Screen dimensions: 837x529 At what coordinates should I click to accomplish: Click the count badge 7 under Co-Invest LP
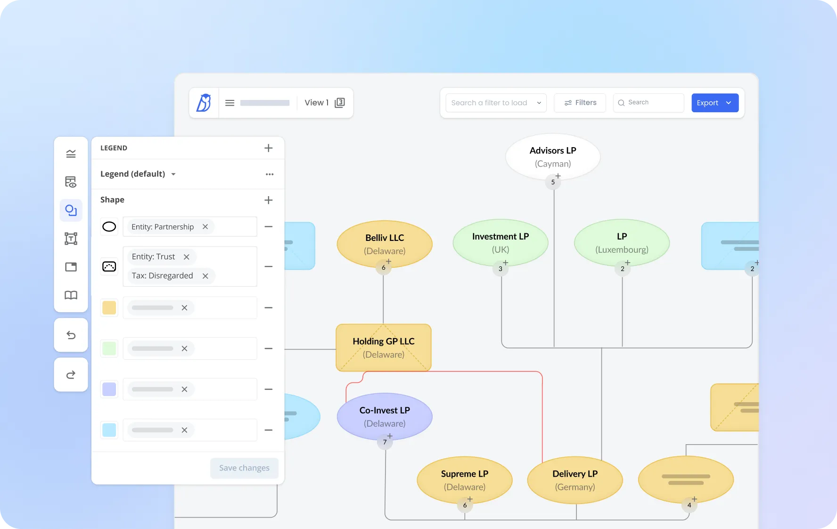pyautogui.click(x=385, y=442)
